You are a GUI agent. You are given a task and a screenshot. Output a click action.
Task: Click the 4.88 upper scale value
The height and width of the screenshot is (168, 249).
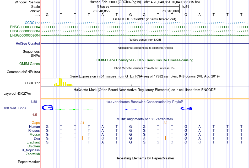coord(34,102)
